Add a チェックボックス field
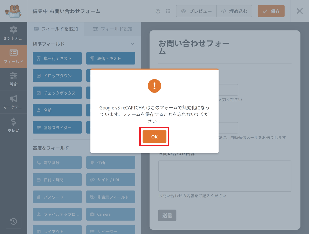The height and width of the screenshot is (234, 309). [57, 93]
